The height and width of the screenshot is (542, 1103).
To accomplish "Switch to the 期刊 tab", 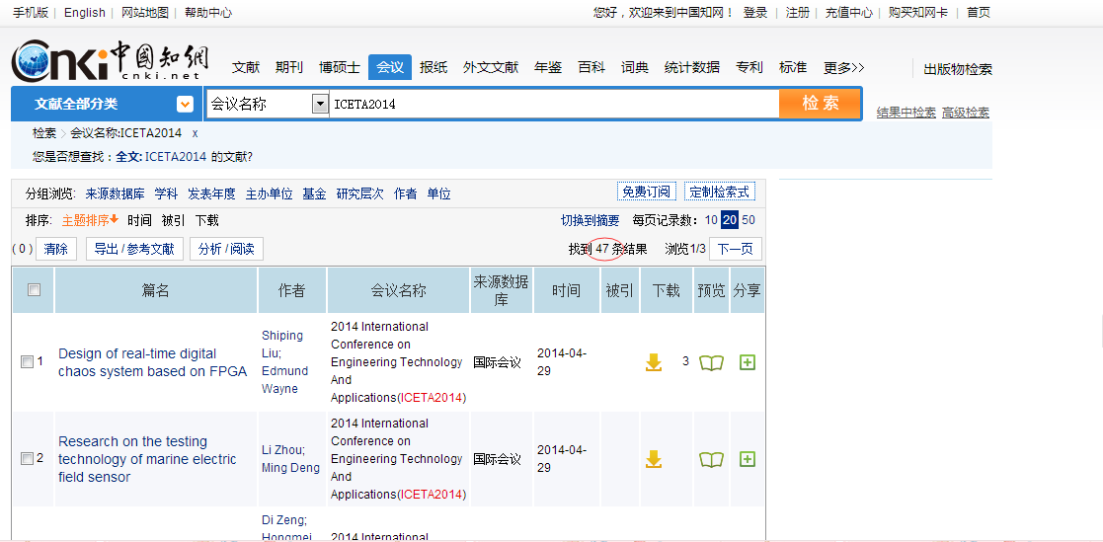I will [x=289, y=67].
